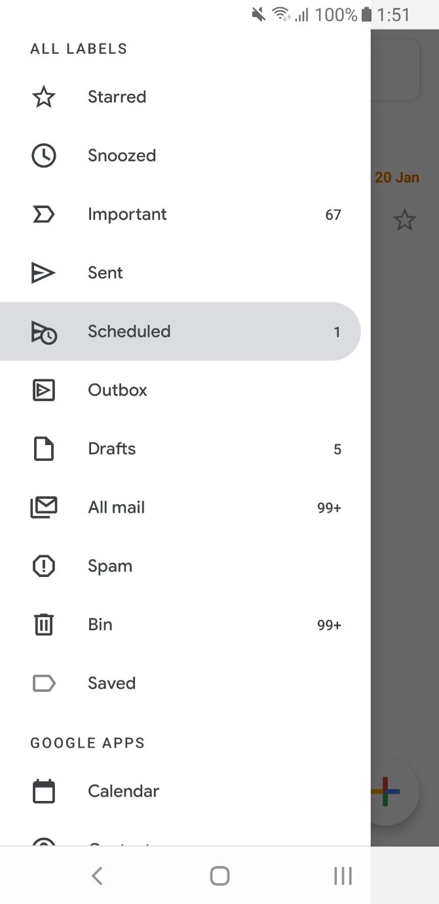
Task: Tap the Home navigation button
Action: [x=220, y=875]
